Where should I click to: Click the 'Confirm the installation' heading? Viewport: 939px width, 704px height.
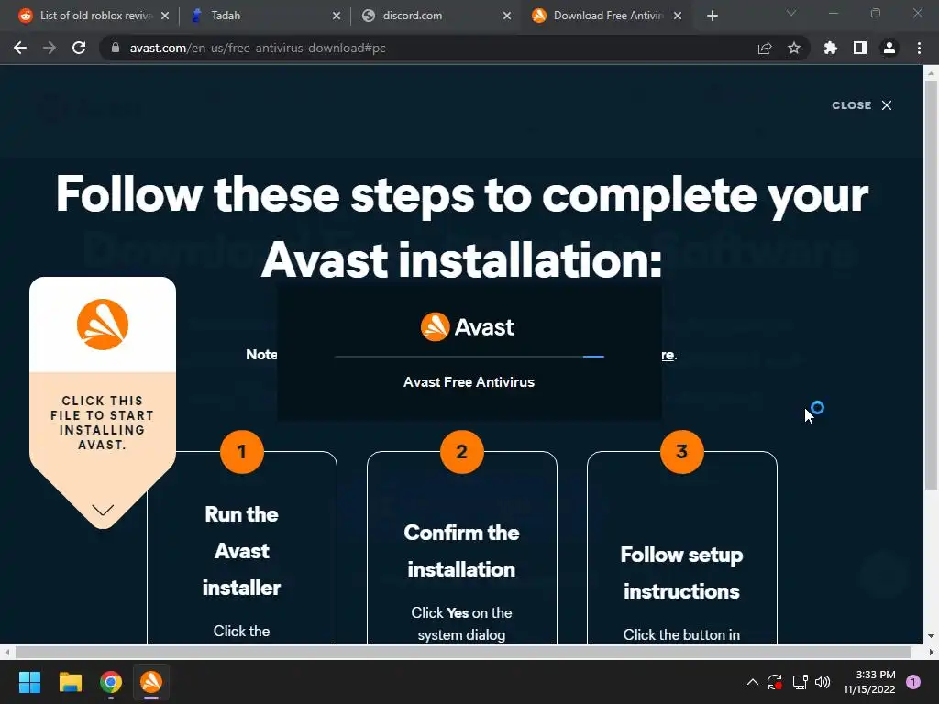point(462,551)
